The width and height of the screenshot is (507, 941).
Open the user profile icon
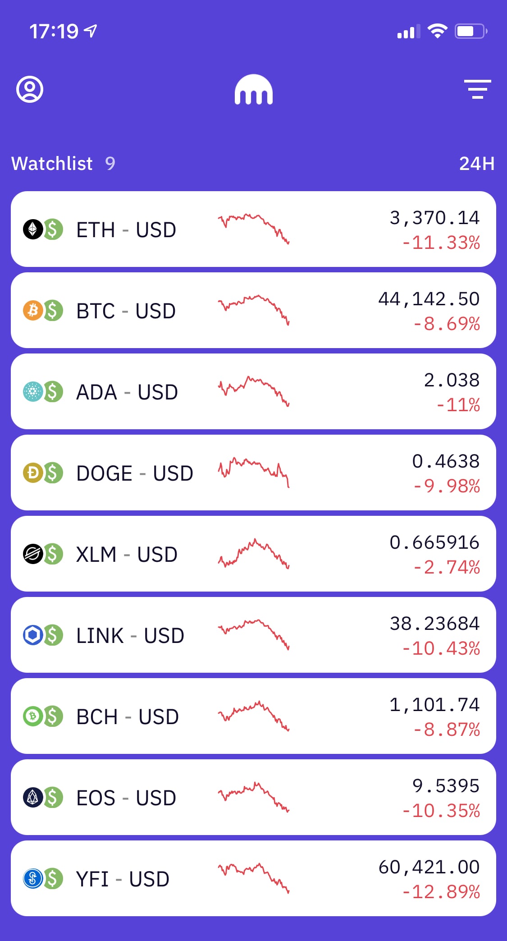[30, 89]
